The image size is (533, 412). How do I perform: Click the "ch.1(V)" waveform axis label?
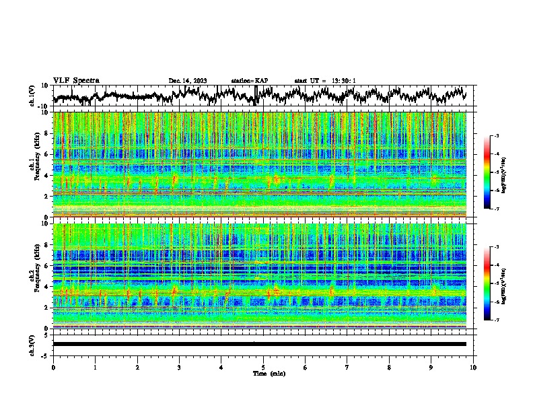pyautogui.click(x=32, y=96)
